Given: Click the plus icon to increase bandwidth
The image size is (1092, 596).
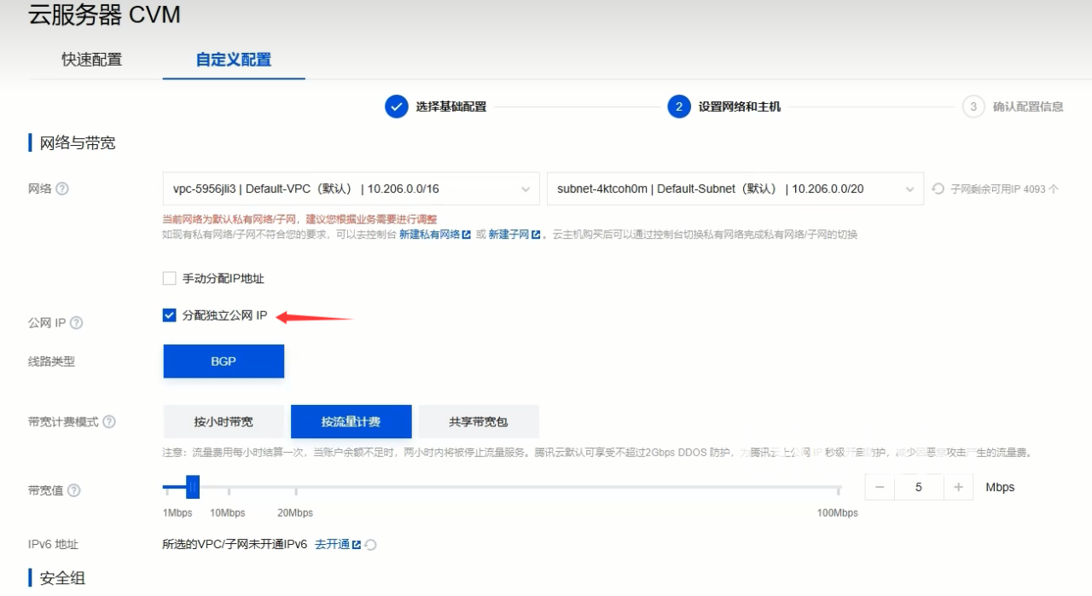Looking at the screenshot, I should pos(958,487).
